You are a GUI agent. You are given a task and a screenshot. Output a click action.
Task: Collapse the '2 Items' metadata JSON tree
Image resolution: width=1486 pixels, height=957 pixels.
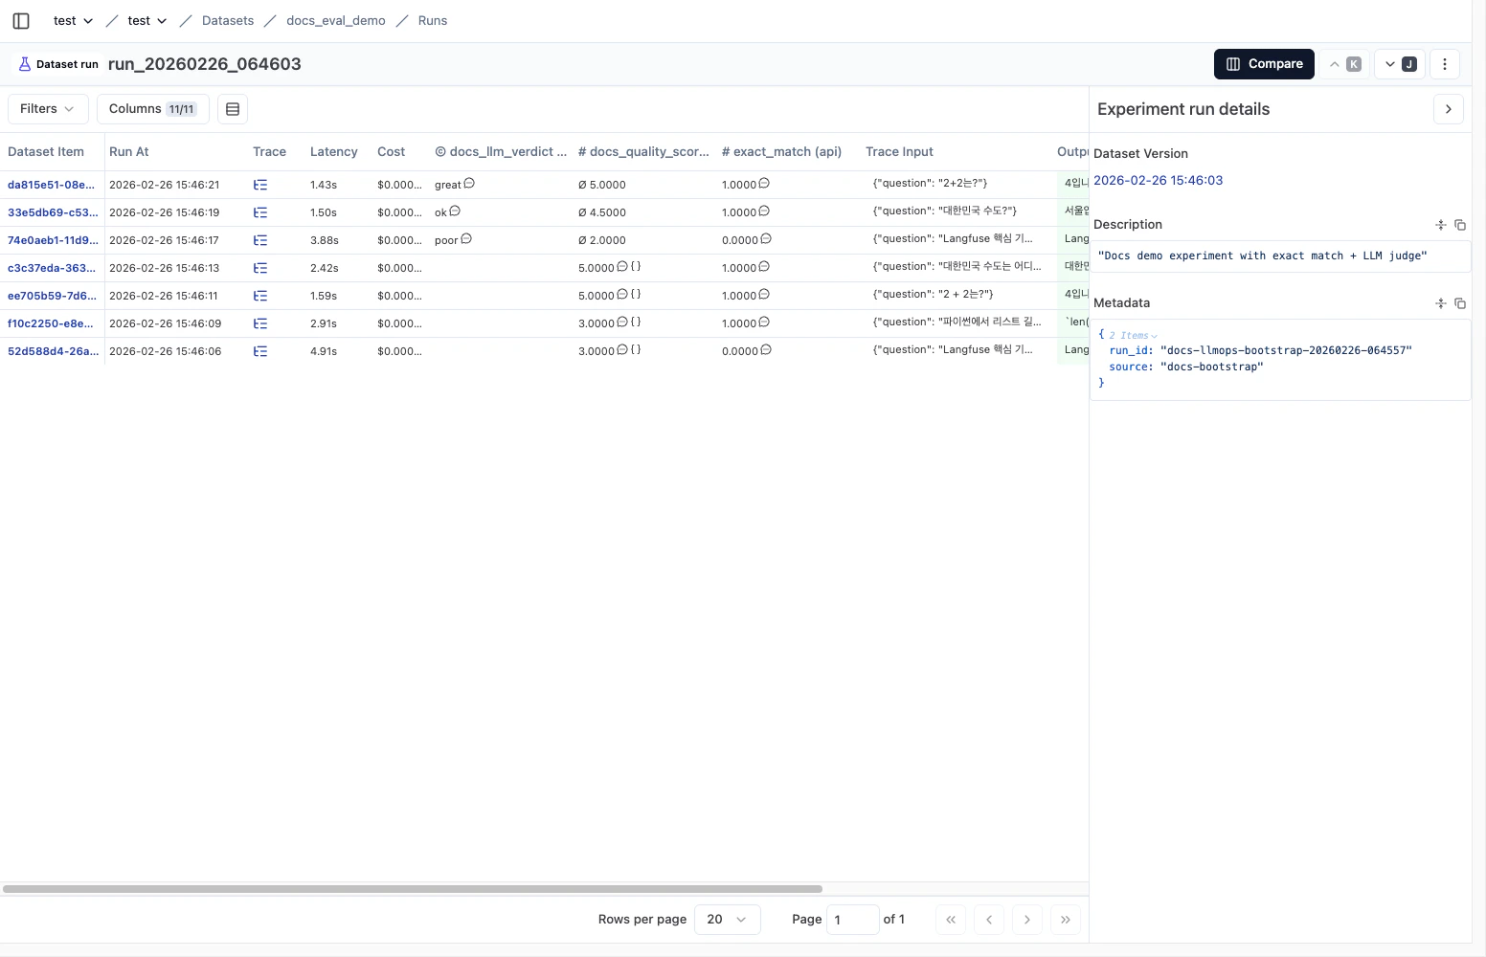(1134, 336)
